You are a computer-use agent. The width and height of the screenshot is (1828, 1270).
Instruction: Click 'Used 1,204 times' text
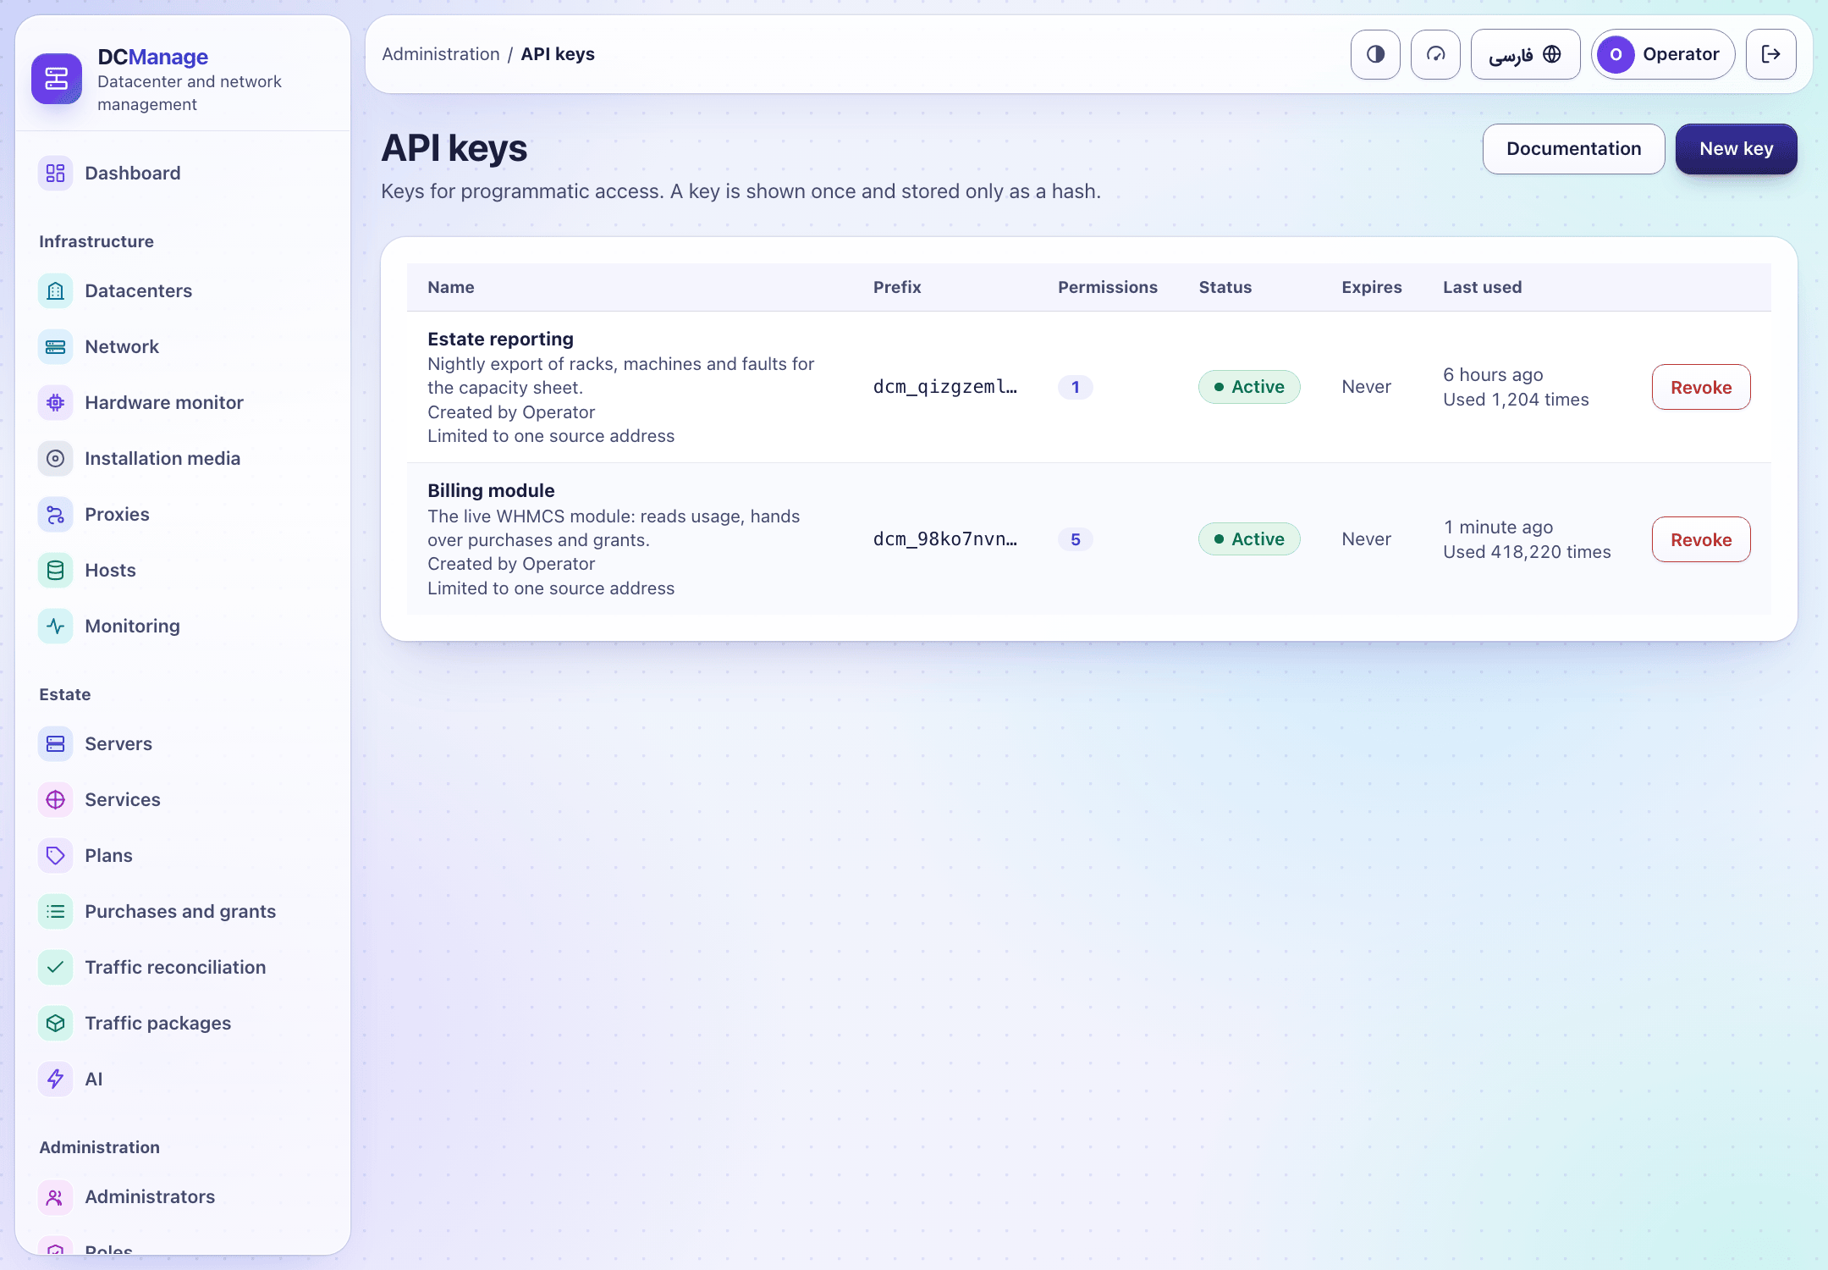coord(1516,400)
